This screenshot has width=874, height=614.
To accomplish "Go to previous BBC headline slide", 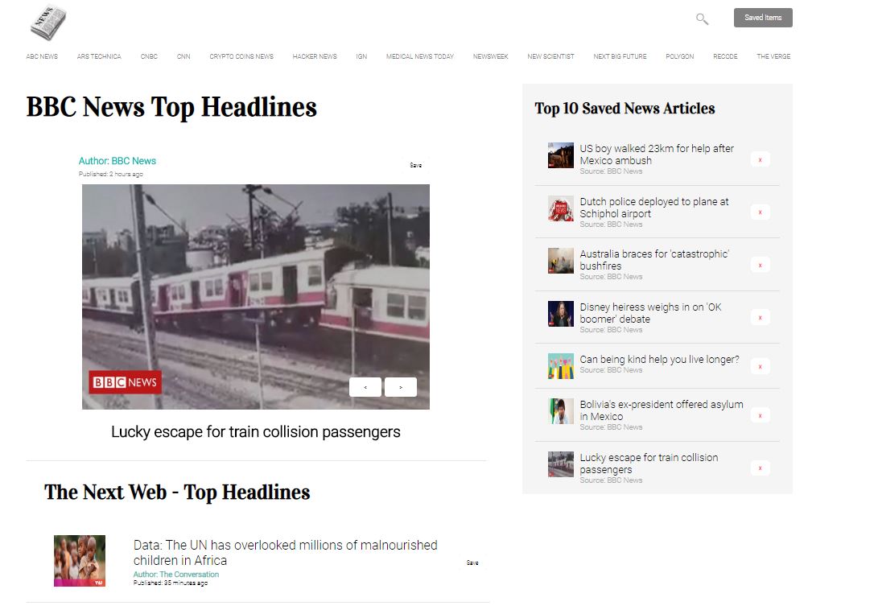I will pyautogui.click(x=365, y=387).
